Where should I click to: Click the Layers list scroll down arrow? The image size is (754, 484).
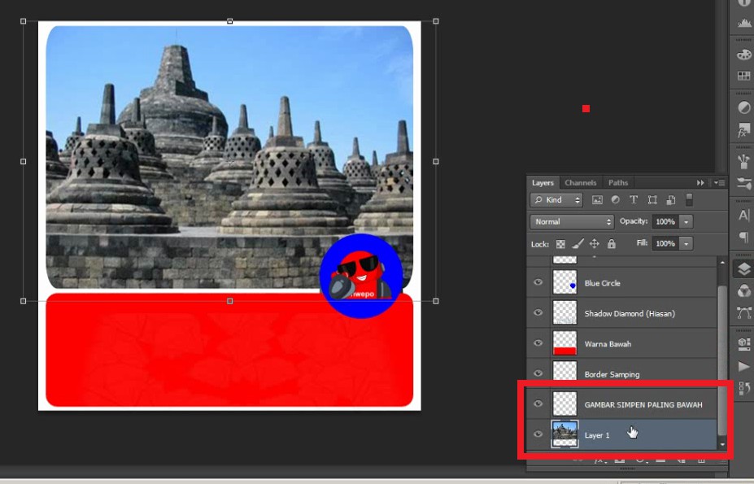pos(722,445)
